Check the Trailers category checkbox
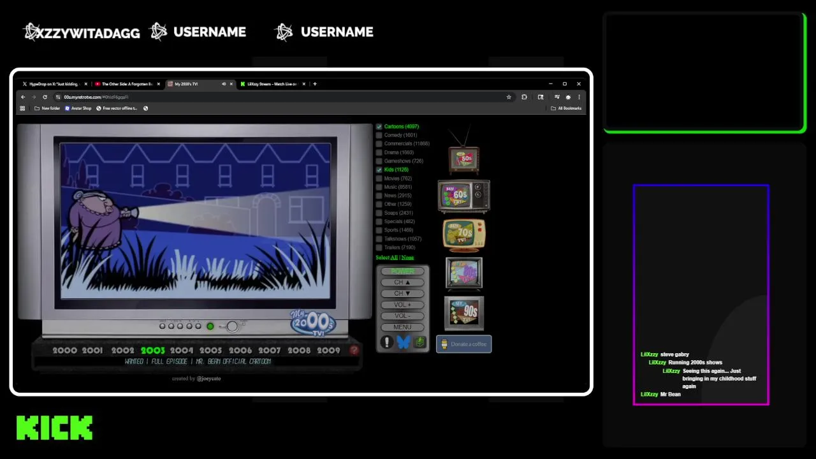The width and height of the screenshot is (816, 459). pyautogui.click(x=379, y=247)
